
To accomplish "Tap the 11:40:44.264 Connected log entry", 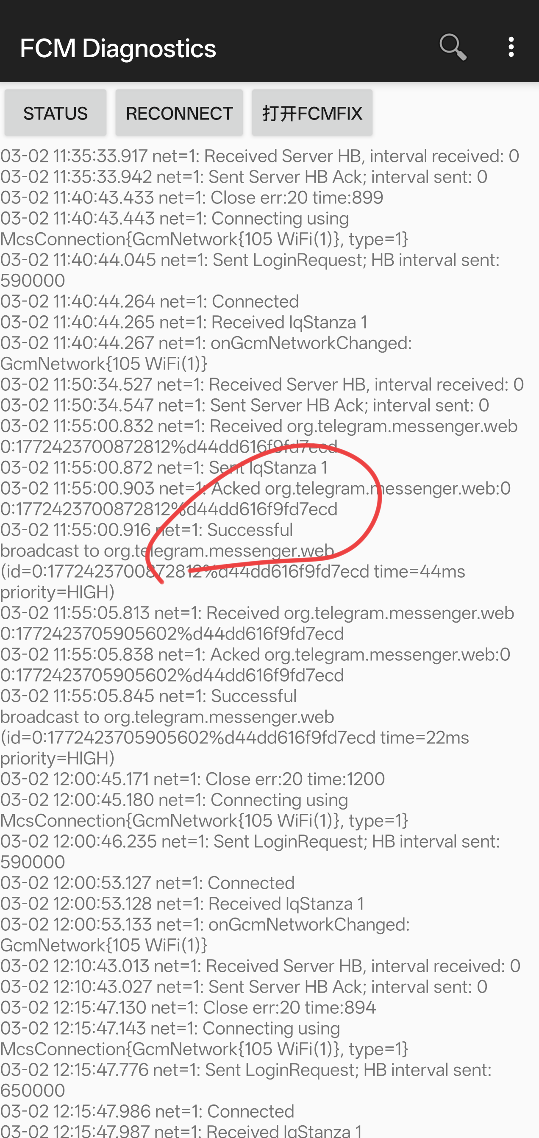I will [150, 301].
